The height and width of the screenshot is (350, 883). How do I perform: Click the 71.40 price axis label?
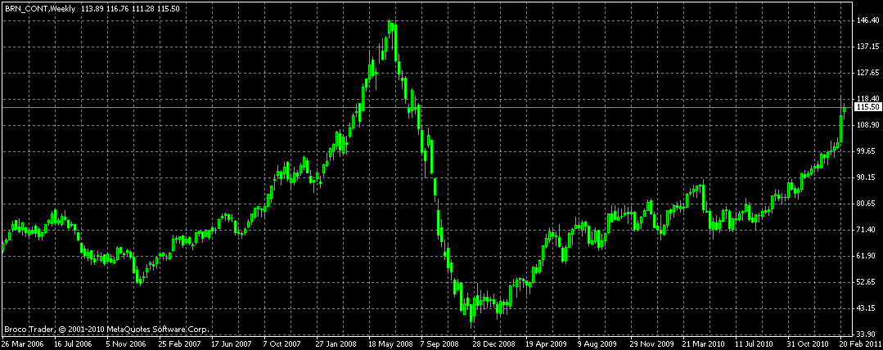[866, 230]
